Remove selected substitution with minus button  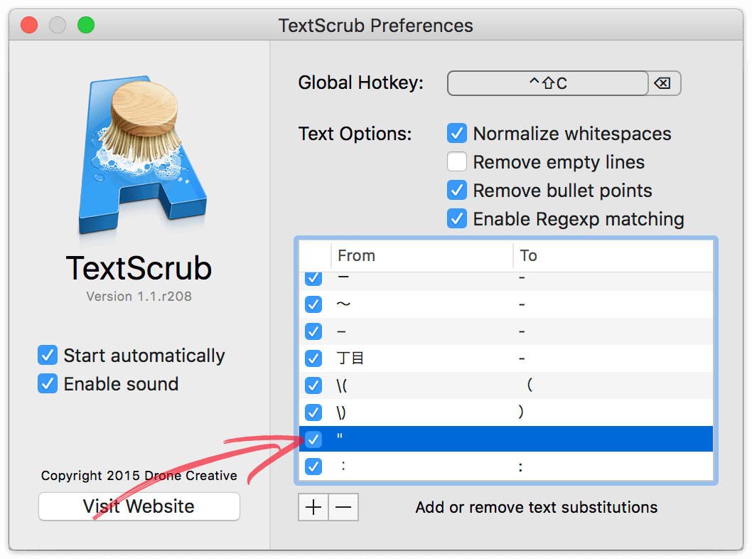343,507
